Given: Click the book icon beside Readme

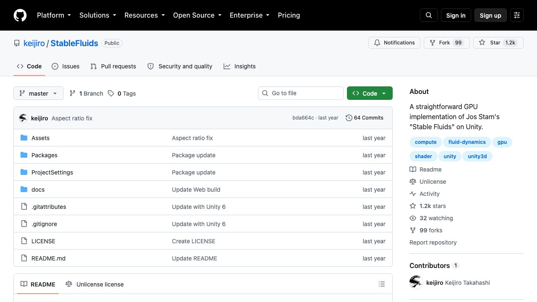Looking at the screenshot, I should click(x=413, y=169).
